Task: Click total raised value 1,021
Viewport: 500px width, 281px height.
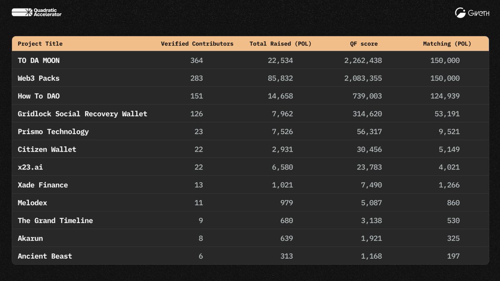Action: point(282,185)
